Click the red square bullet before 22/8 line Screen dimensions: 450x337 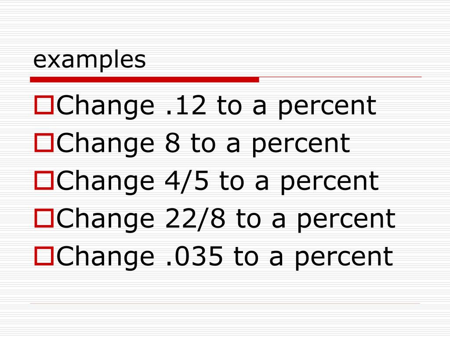[44, 218]
